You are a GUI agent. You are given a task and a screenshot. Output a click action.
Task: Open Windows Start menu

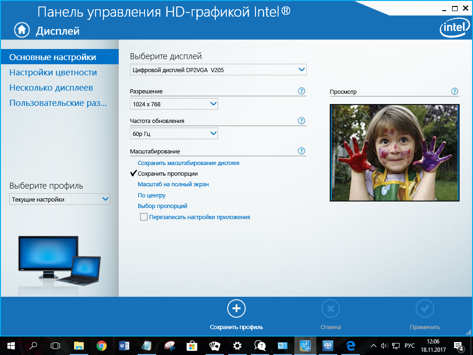pyautogui.click(x=11, y=346)
